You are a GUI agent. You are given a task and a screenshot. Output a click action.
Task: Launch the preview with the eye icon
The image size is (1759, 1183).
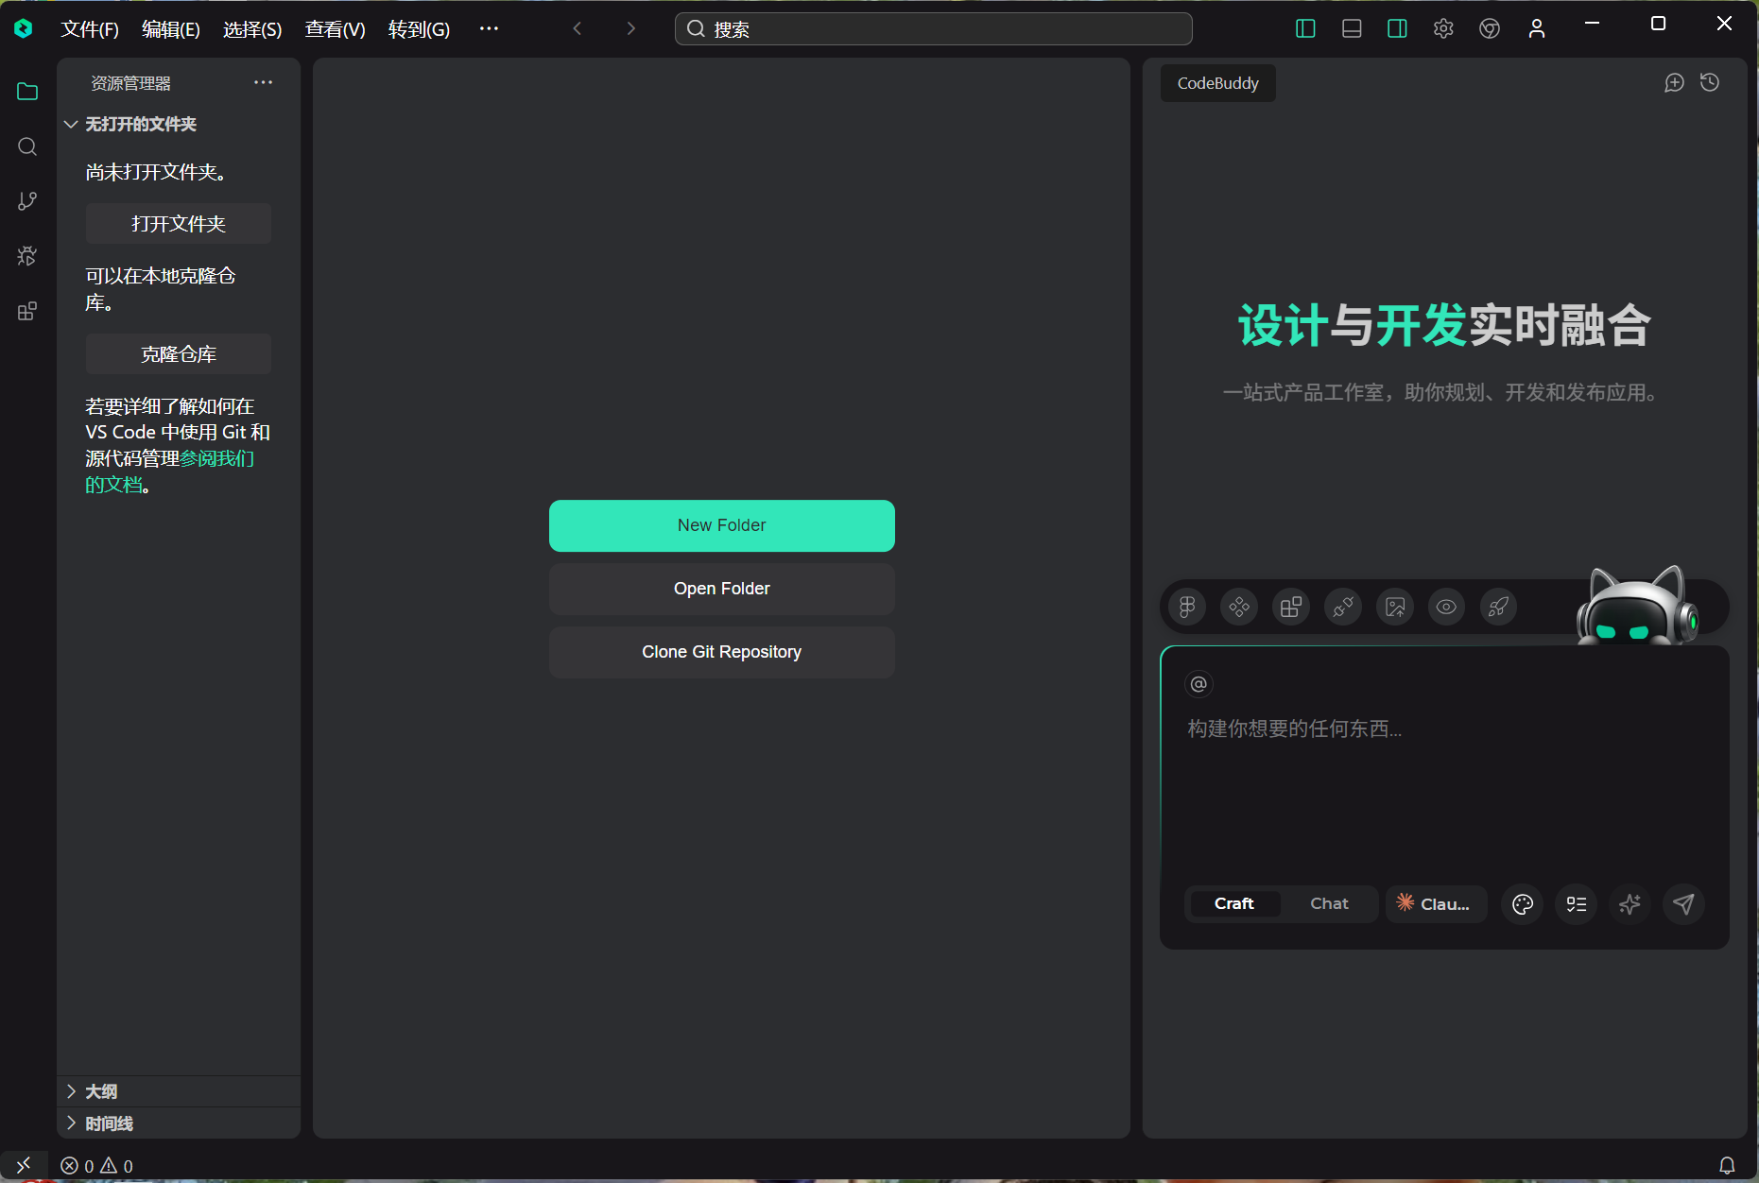coord(1446,607)
